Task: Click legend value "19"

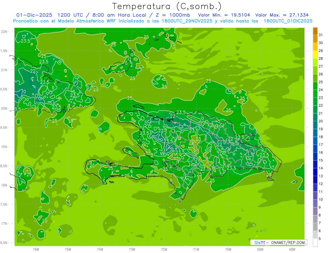Action: [321, 129]
